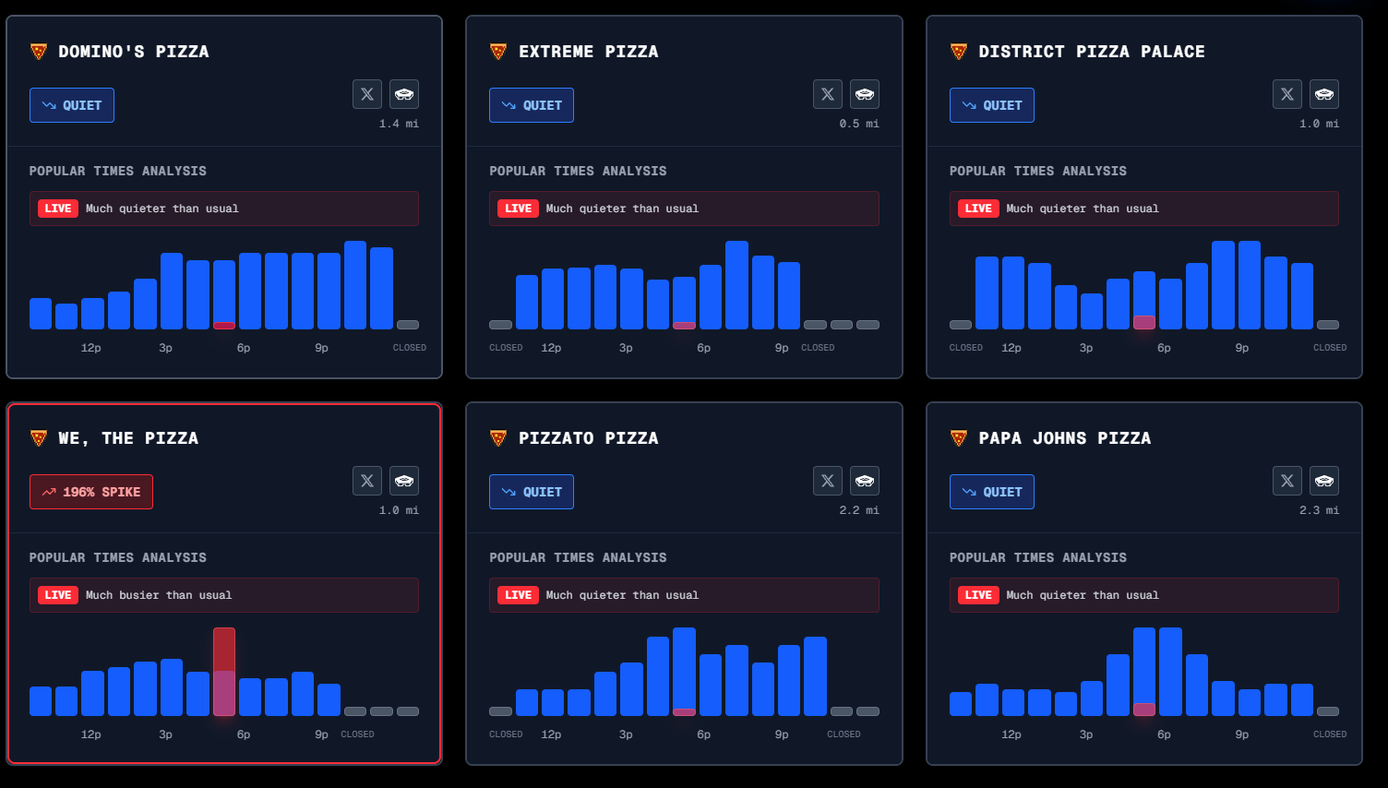Open X link on Papa Johns Pizza card
1388x788 pixels.
(1287, 481)
